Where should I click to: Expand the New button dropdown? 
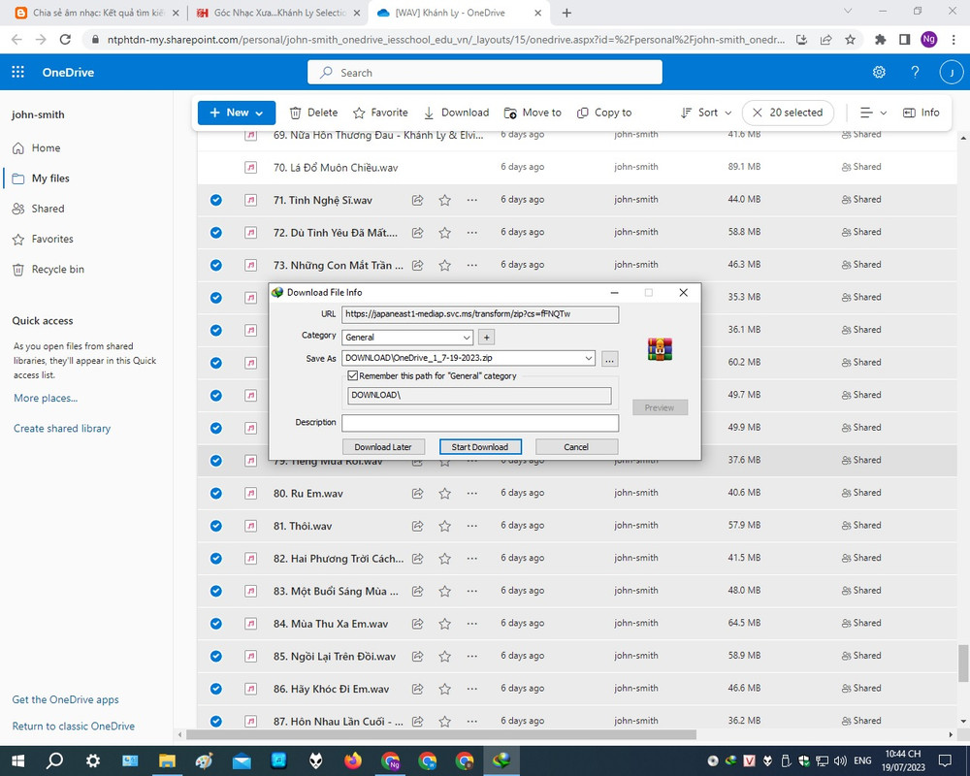pyautogui.click(x=259, y=113)
